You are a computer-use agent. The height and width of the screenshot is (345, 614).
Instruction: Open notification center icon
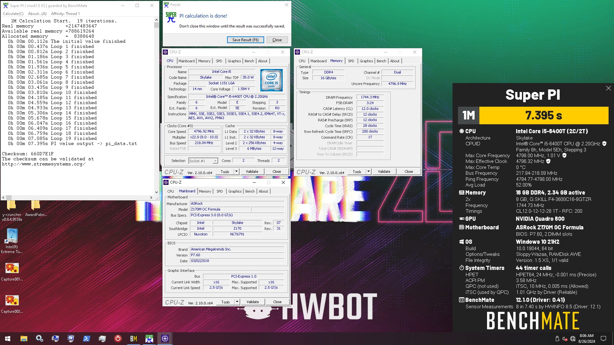pos(603,339)
